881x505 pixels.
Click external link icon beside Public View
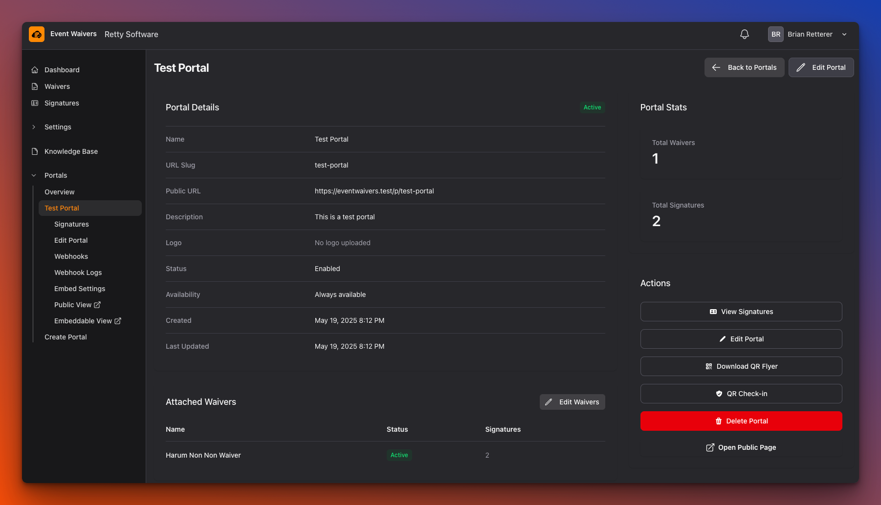pos(97,305)
